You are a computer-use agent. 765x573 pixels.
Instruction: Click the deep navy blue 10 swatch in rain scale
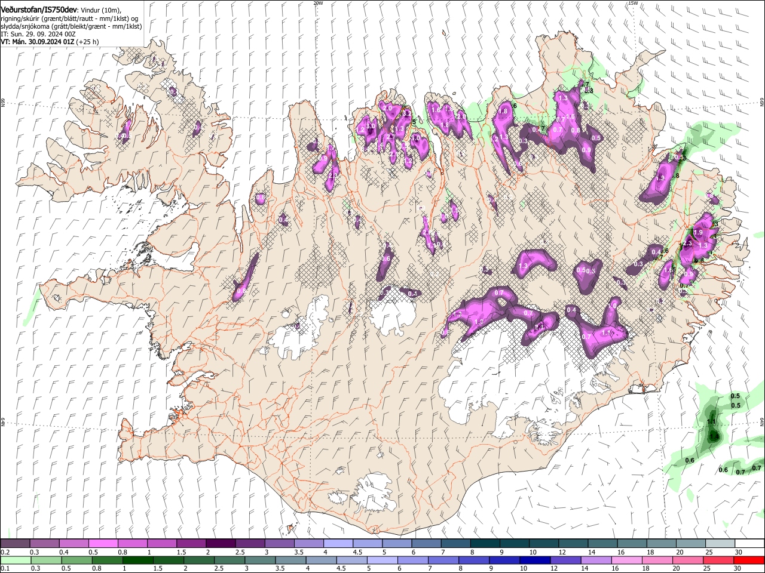tap(534, 560)
